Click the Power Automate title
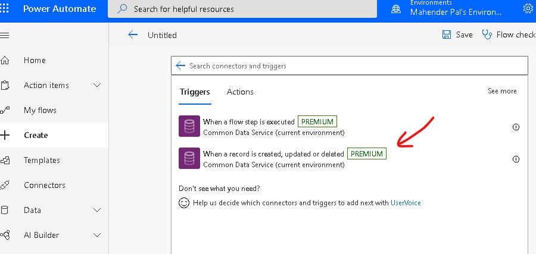 [x=60, y=9]
